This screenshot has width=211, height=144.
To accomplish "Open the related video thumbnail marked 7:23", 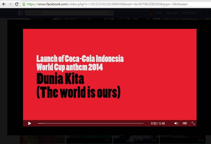I will [x=89, y=140].
